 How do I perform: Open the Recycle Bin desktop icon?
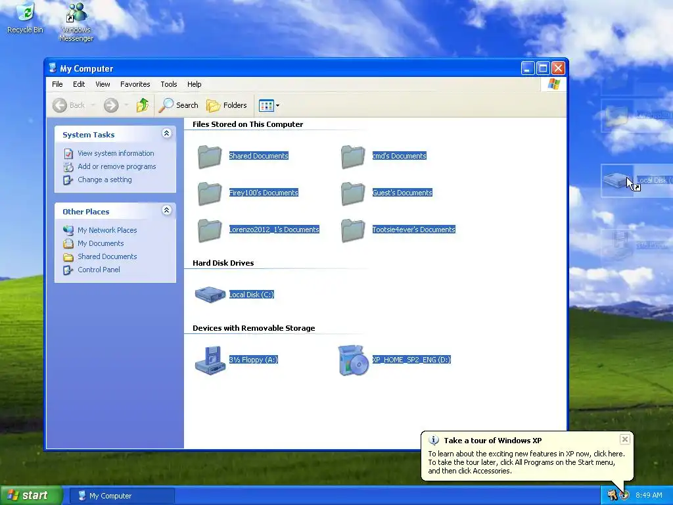(x=25, y=18)
